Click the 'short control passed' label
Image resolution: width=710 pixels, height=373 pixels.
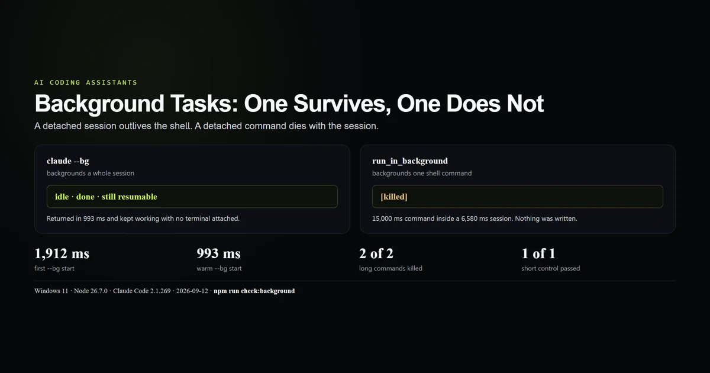click(551, 268)
